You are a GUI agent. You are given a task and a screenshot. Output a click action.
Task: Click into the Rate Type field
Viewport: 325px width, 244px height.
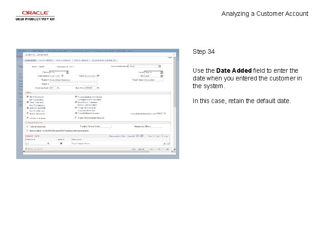(91, 88)
